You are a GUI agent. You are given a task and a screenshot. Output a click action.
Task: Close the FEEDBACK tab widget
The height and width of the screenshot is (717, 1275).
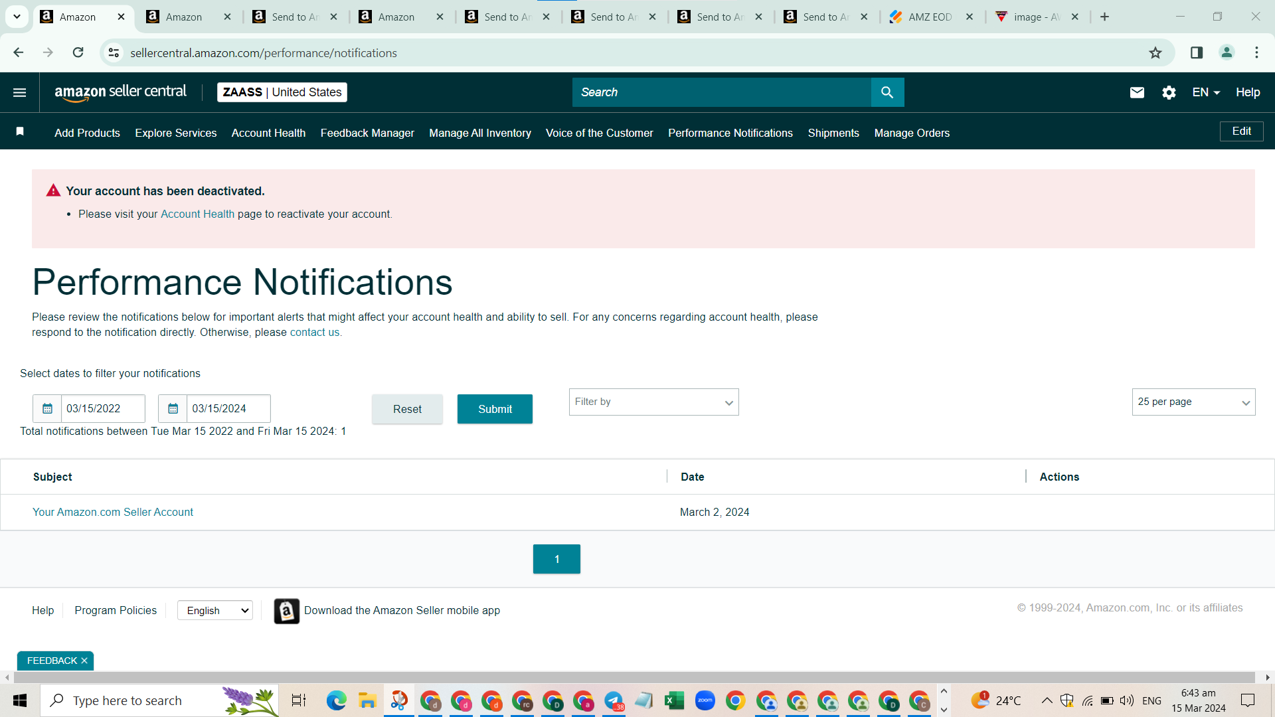pos(84,661)
